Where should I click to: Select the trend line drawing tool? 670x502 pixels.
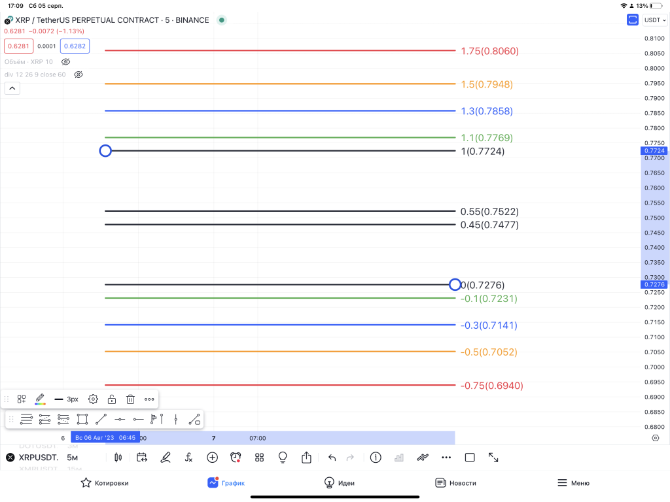(x=101, y=419)
